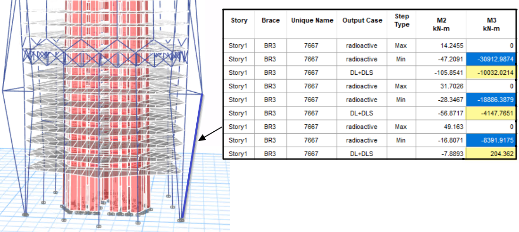Image resolution: width=519 pixels, height=232 pixels.
Task: Click the M2 cell showing -105.8541
Action: tap(442, 73)
